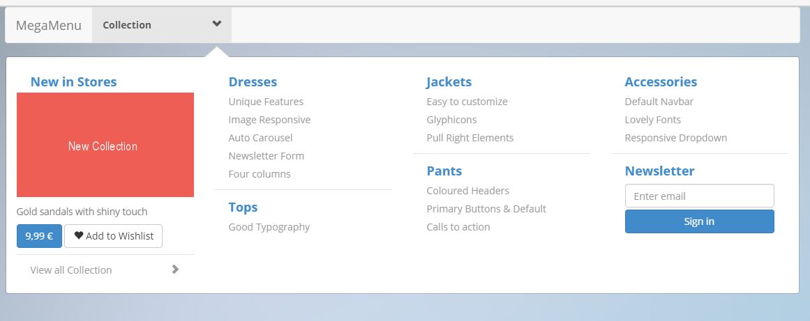Click the red New Collection image

click(x=105, y=145)
